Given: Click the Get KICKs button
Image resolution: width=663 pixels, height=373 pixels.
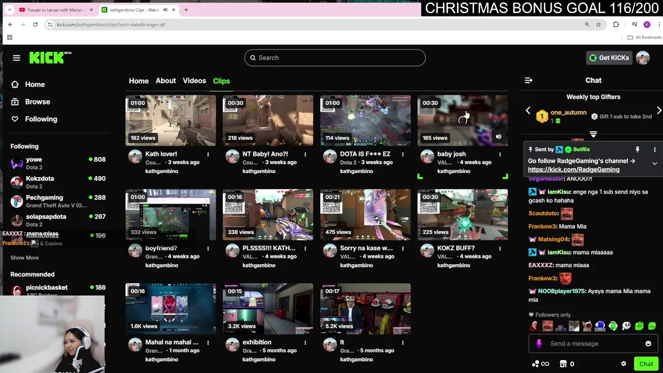Looking at the screenshot, I should click(609, 58).
